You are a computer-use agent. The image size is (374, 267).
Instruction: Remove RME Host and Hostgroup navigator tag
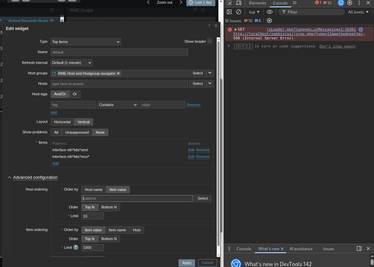118,73
